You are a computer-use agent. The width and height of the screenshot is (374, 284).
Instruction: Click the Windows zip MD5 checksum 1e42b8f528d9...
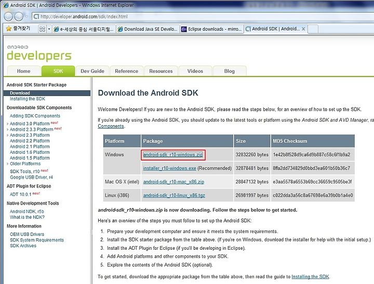pos(312,155)
